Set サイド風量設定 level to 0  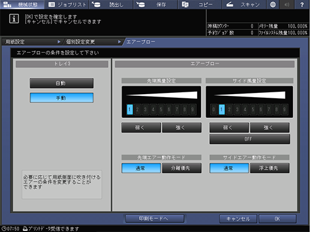pos(213,109)
